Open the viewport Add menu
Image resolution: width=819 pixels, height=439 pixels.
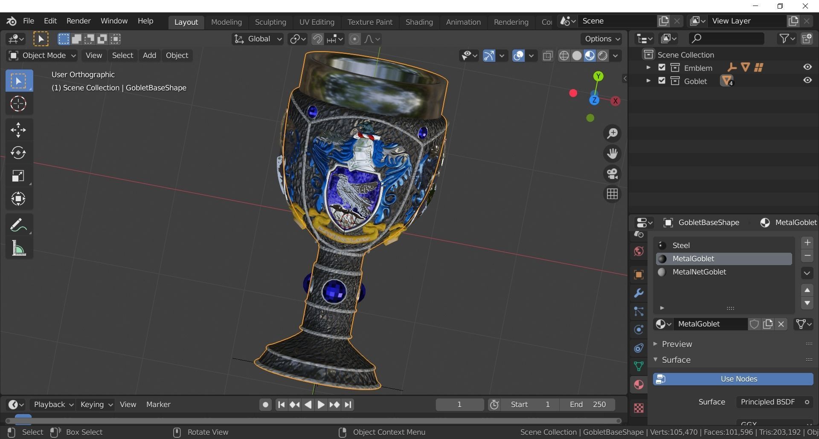point(149,55)
